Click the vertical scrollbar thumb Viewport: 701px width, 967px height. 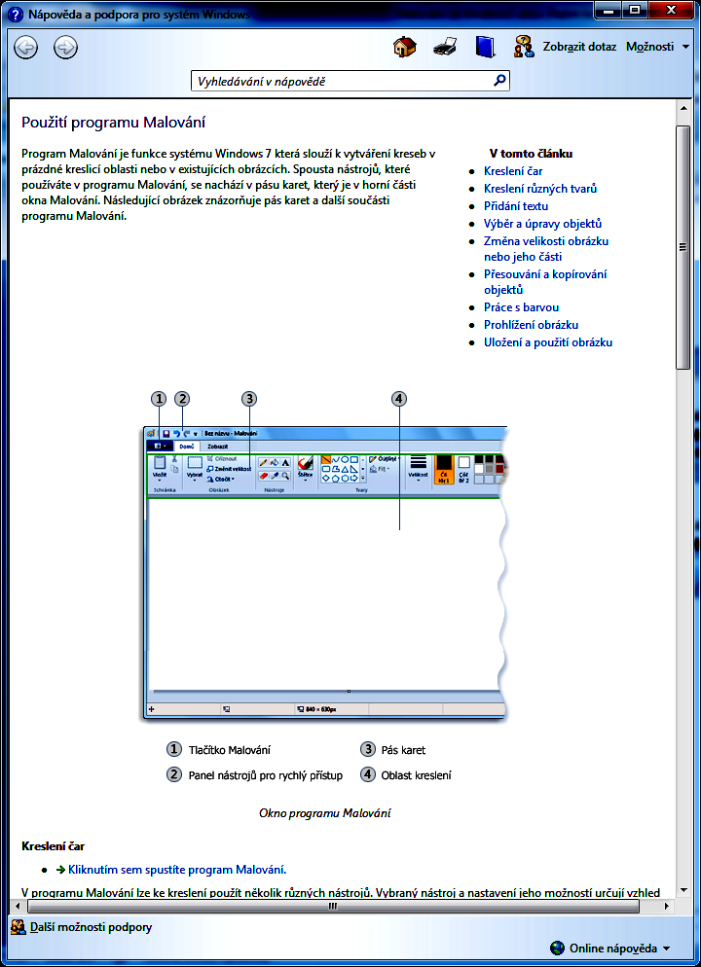[683, 247]
